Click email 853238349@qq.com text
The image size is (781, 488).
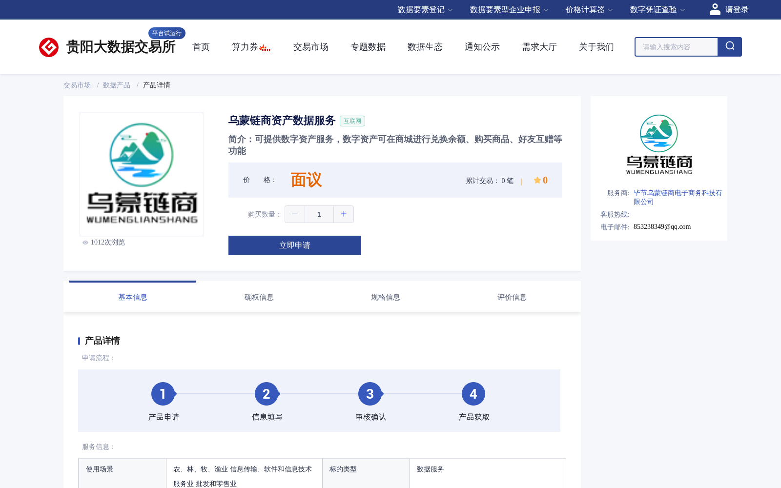tap(662, 227)
